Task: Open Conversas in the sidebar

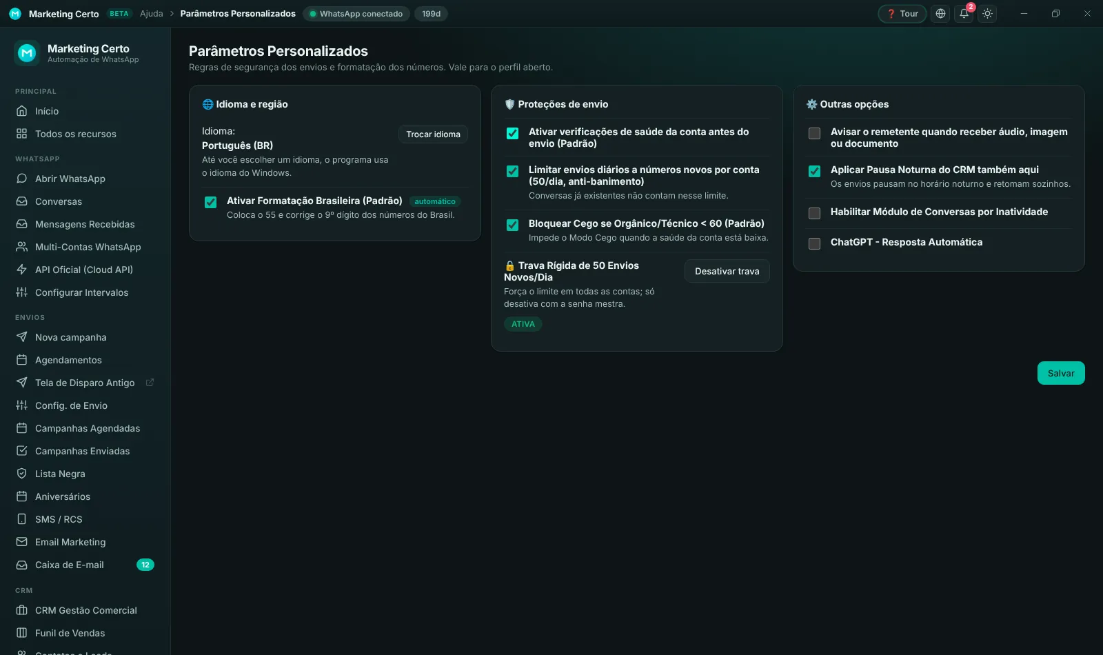Action: (x=85, y=201)
